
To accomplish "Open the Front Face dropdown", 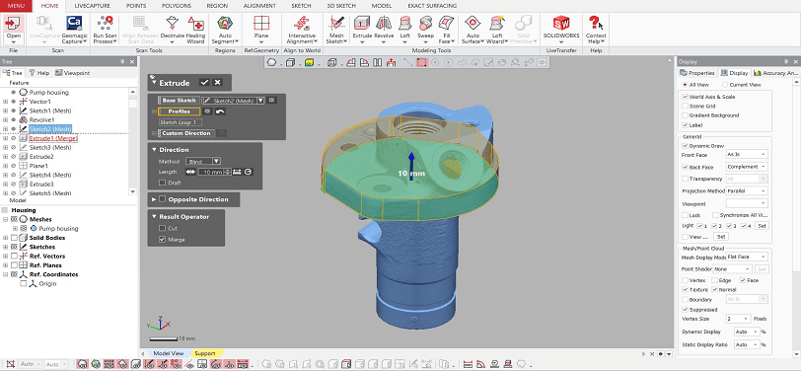I will [x=747, y=154].
